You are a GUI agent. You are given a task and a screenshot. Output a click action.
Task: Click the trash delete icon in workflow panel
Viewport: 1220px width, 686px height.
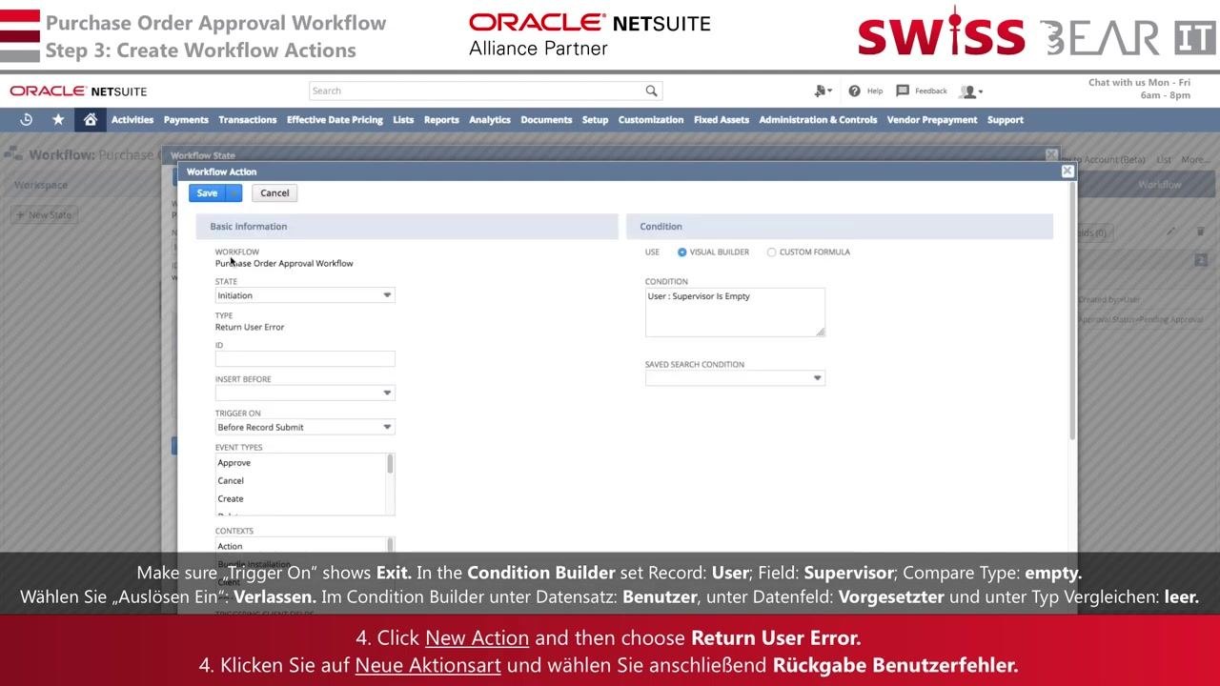point(1200,232)
